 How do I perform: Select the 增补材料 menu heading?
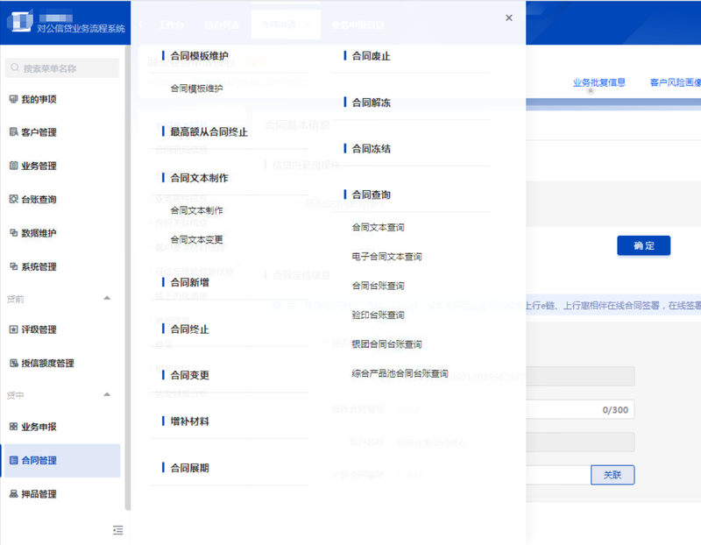(189, 421)
